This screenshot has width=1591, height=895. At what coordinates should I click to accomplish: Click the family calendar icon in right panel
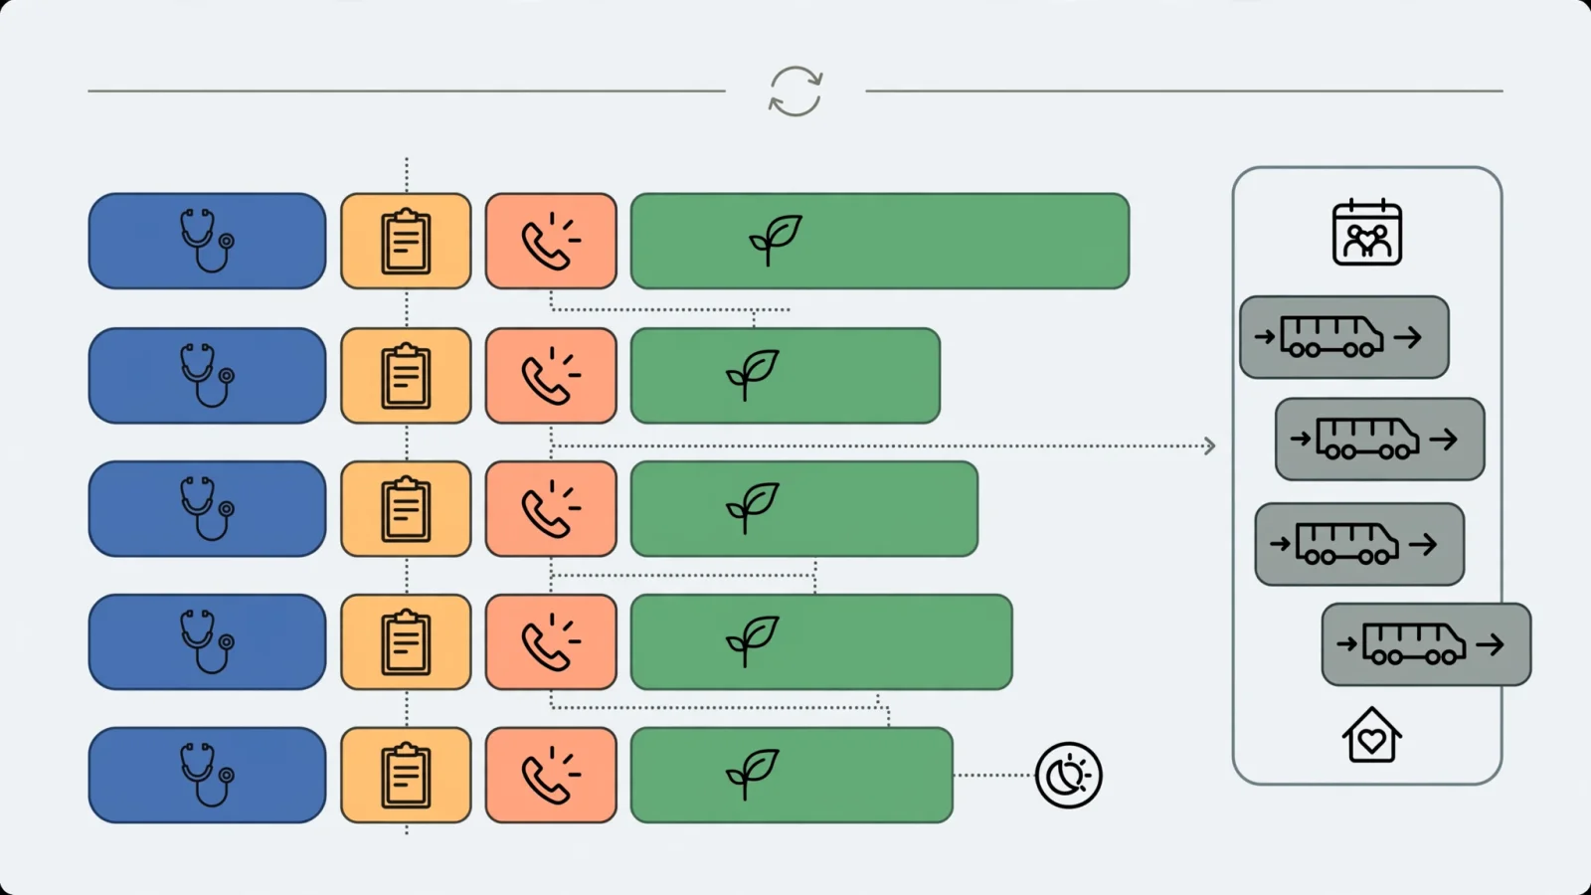tap(1367, 233)
